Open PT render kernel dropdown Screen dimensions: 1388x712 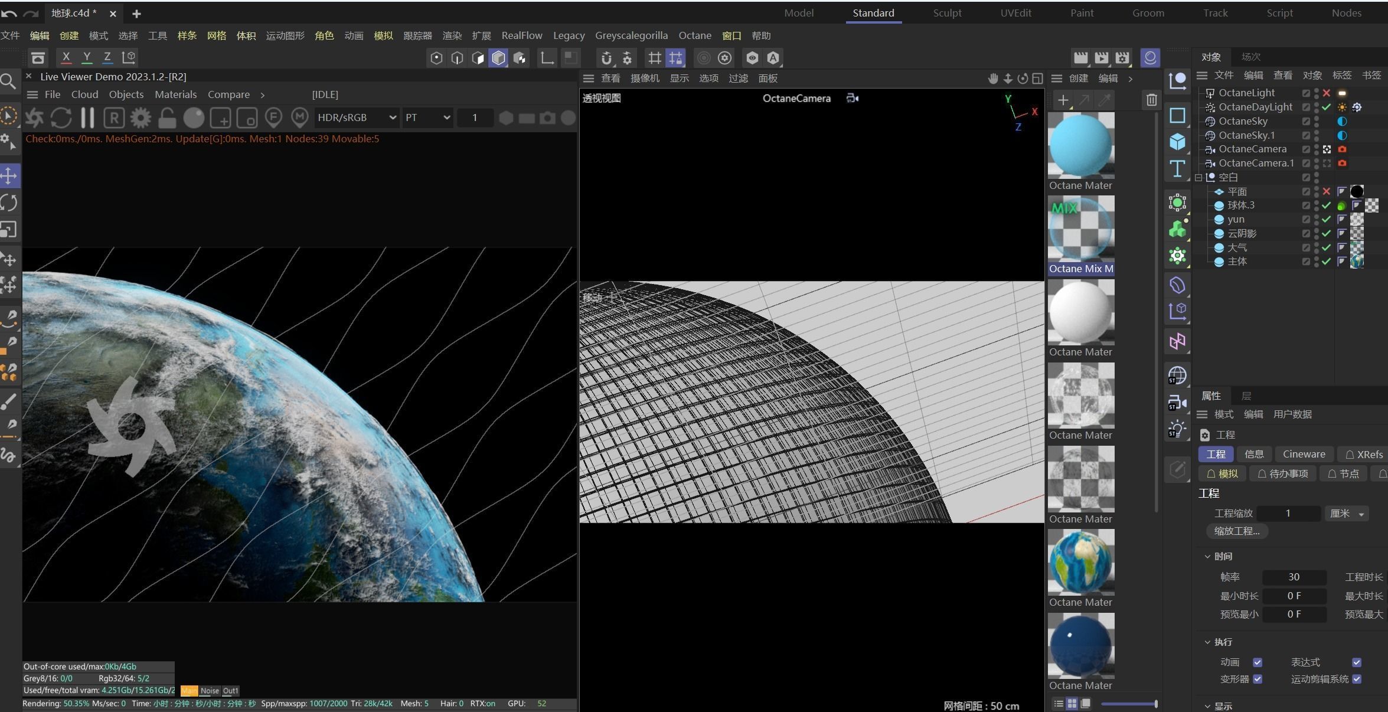[x=427, y=117]
